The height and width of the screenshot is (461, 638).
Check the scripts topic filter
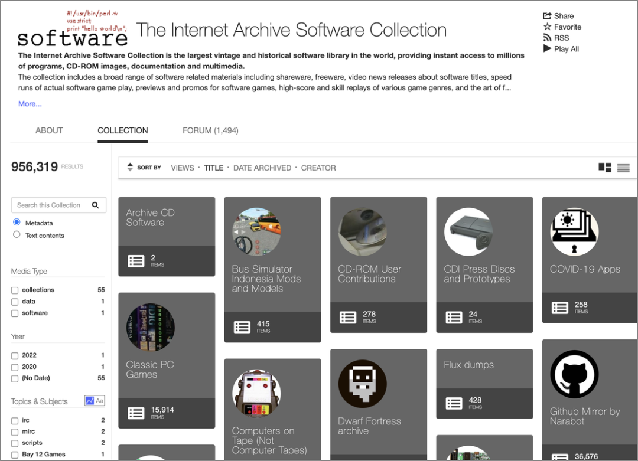(x=15, y=443)
